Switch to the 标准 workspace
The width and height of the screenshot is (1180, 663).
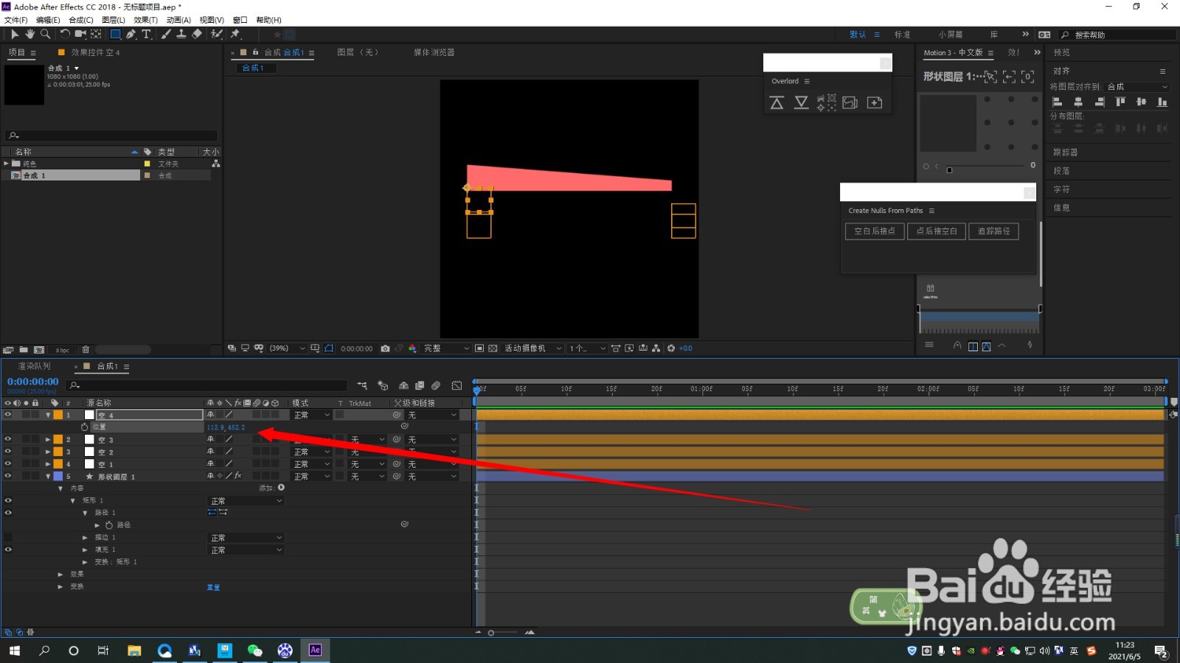(902, 35)
